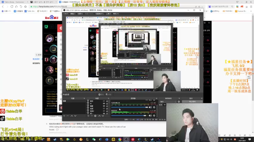Image resolution: width=254 pixels, height=142 pixels.
Task: Open OBS 帮助(H) menu
Action: pos(116,14)
